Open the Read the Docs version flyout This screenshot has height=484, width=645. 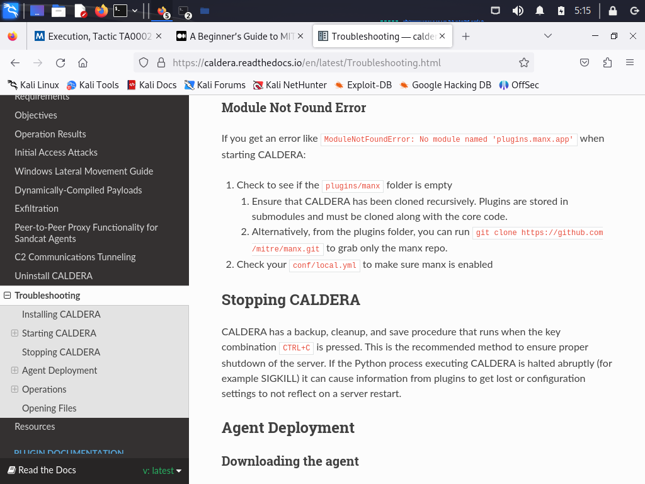pyautogui.click(x=162, y=470)
